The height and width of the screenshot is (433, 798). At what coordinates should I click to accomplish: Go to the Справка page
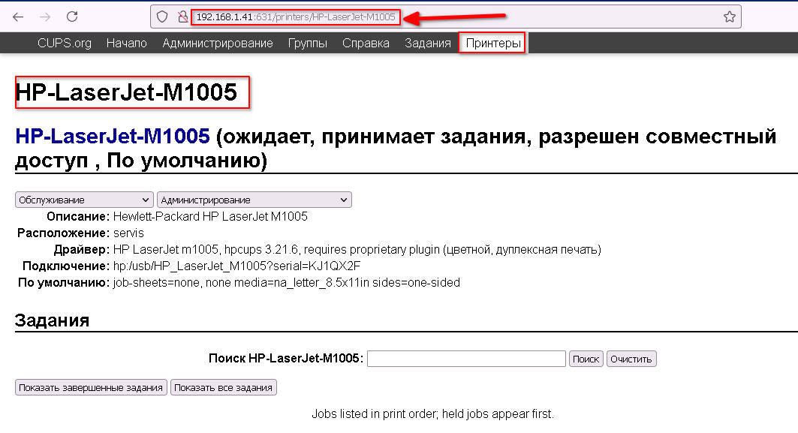[x=366, y=43]
